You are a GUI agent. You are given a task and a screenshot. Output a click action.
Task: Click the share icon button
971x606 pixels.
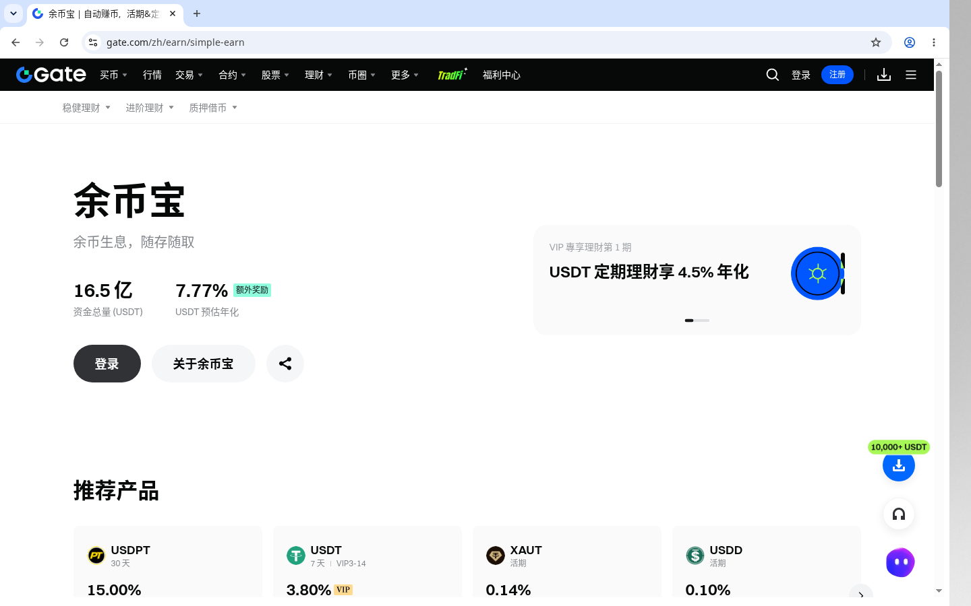click(285, 364)
